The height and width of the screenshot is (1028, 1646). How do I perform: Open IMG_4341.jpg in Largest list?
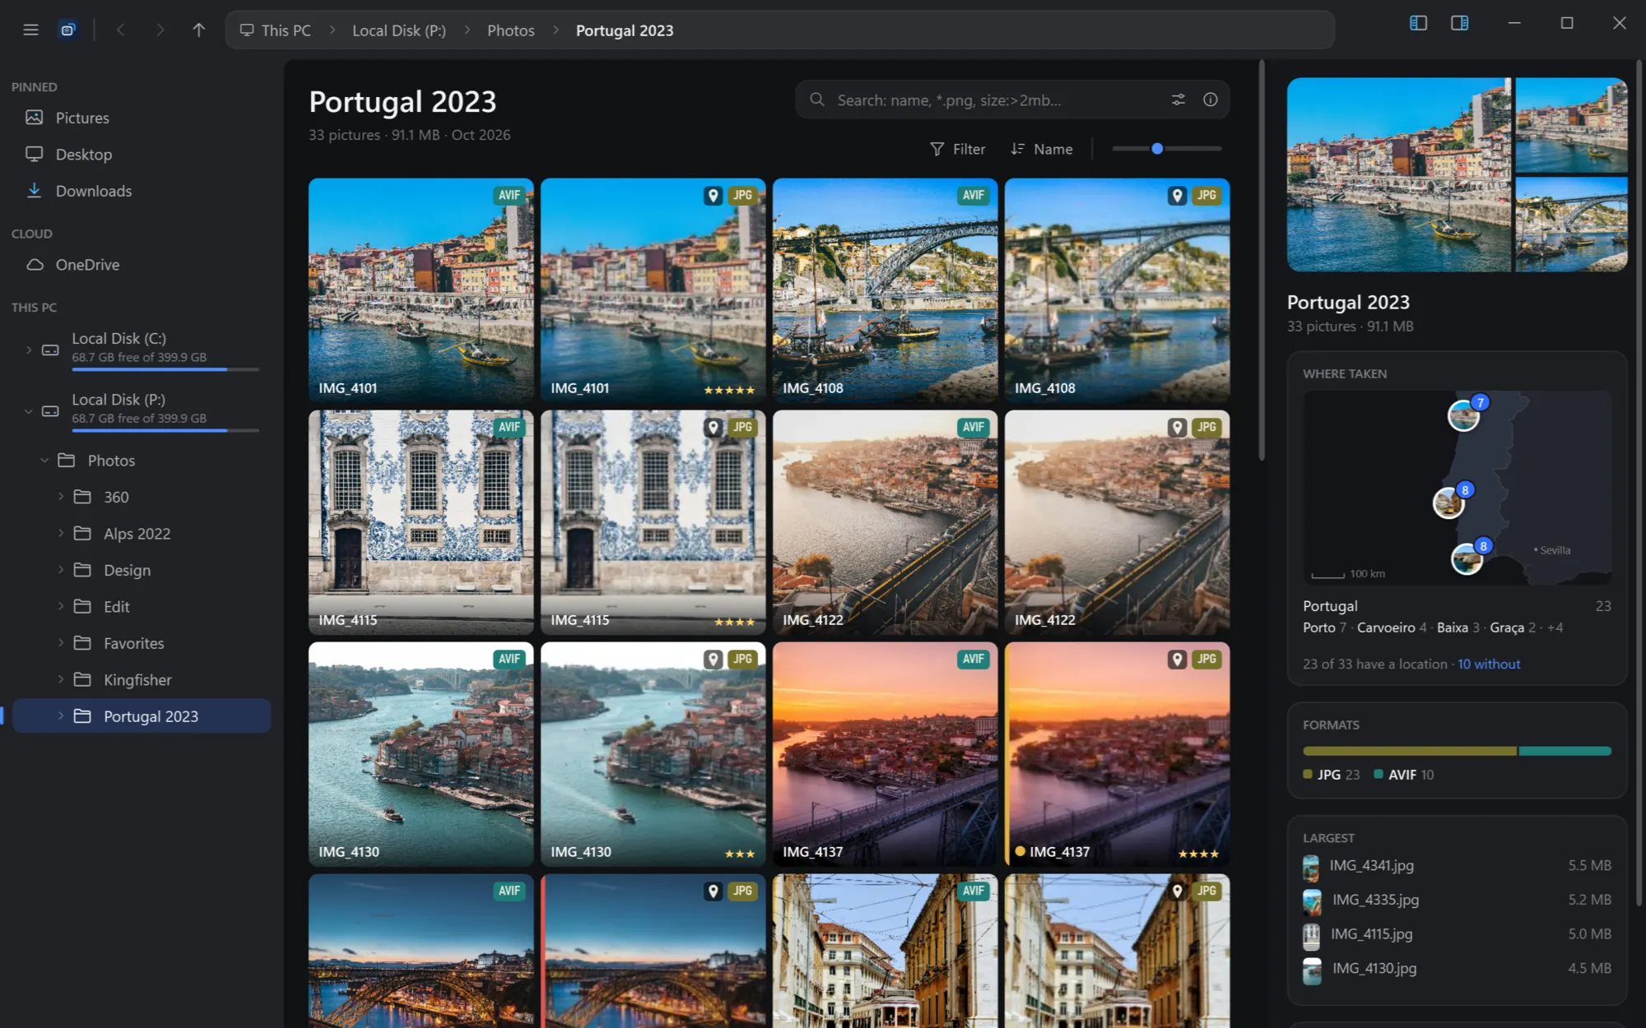1457,866
